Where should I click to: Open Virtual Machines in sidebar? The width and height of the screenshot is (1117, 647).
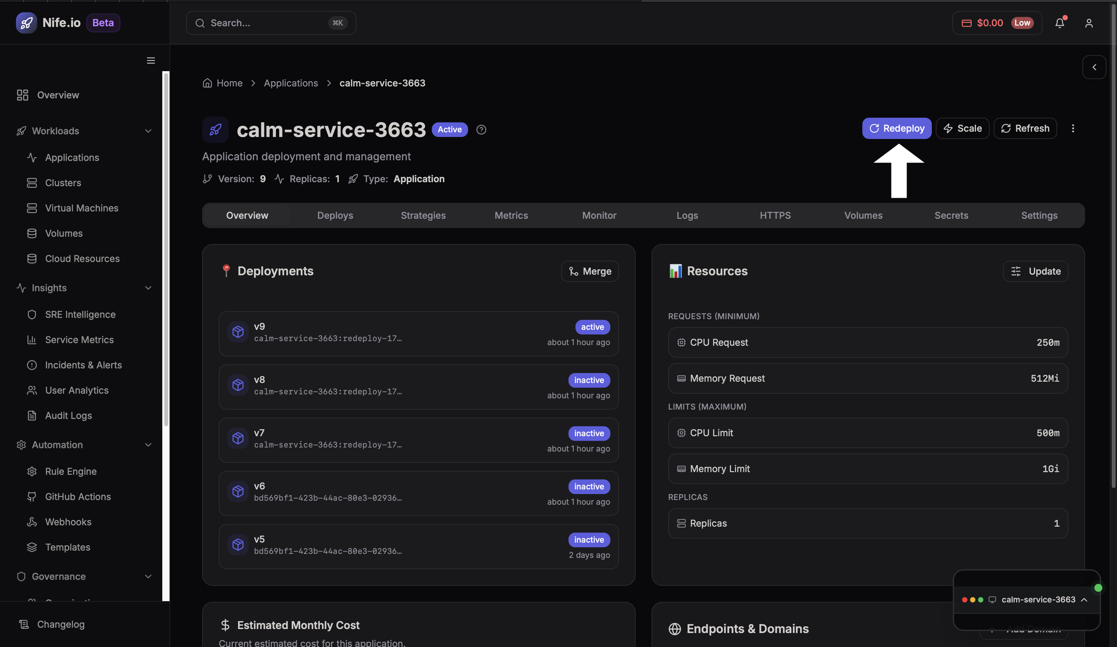click(x=81, y=208)
